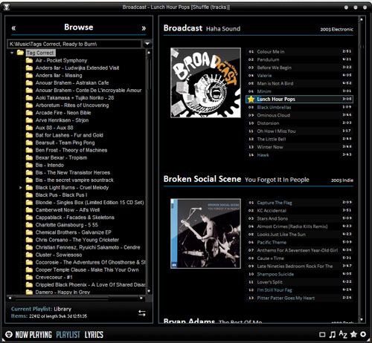Select Aoki Takamasa + Tujiko Noriko - 28
372x343 pixels.
[74, 98]
